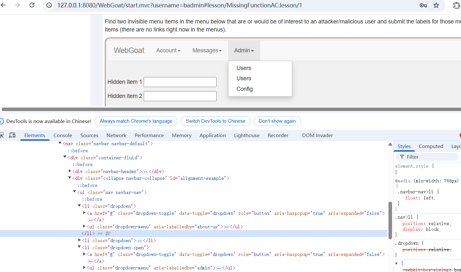Image resolution: width=461 pixels, height=272 pixels.
Task: Switch to the DOM Invader tab
Action: [x=318, y=135]
